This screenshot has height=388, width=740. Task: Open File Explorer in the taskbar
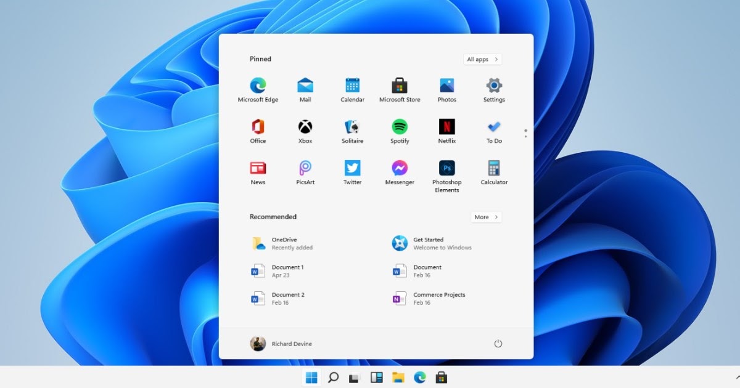(x=398, y=378)
